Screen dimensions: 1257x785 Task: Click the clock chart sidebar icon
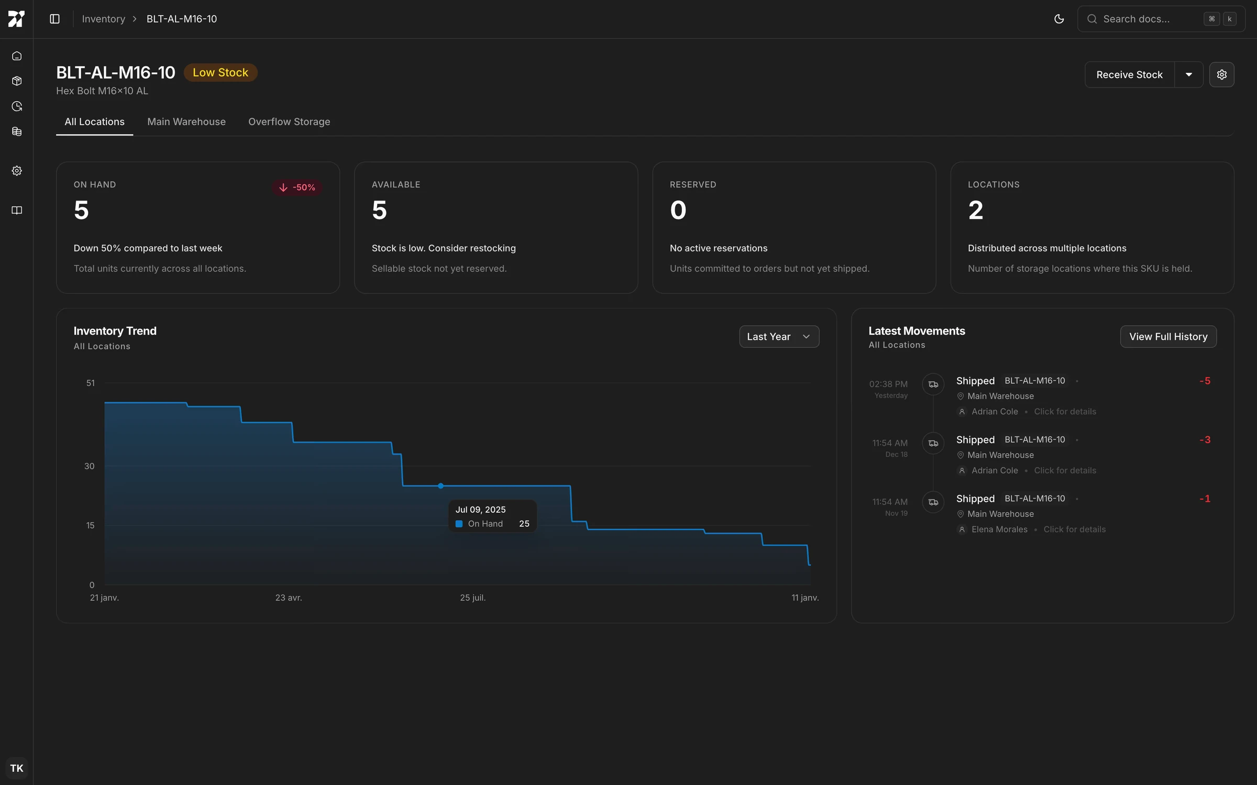17,106
